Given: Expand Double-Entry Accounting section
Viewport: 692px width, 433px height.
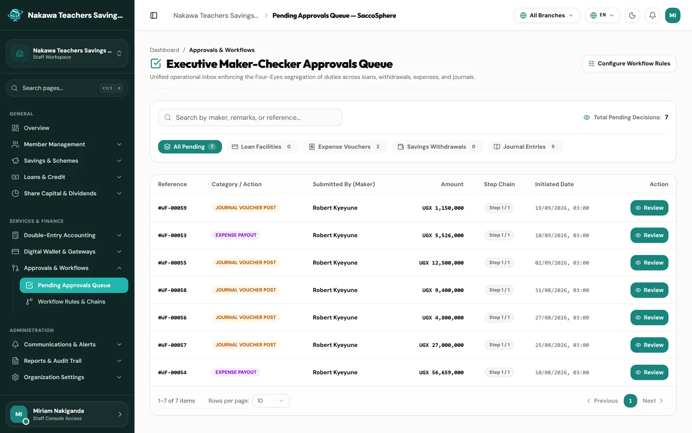Looking at the screenshot, I should pyautogui.click(x=67, y=235).
